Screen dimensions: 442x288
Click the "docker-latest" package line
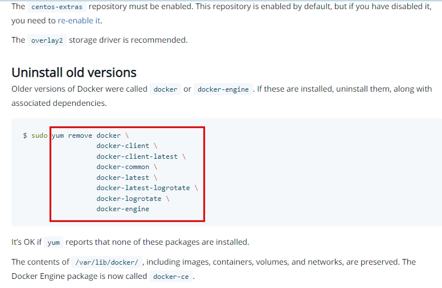pos(122,178)
